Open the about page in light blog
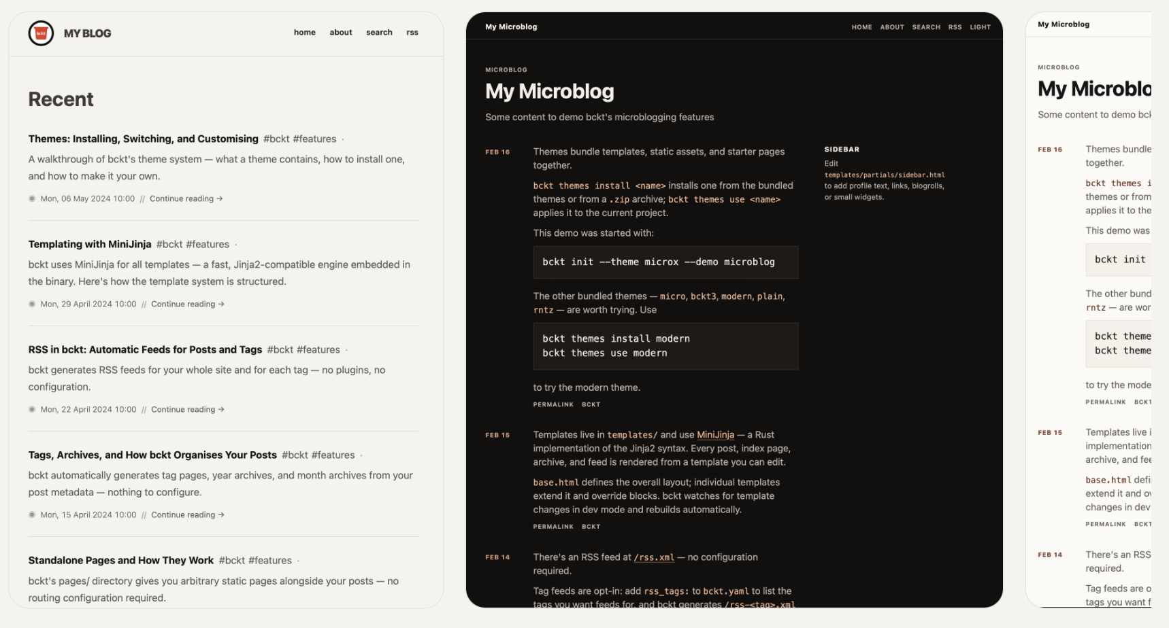 click(340, 32)
